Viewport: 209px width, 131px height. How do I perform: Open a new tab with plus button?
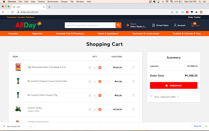click(49, 7)
